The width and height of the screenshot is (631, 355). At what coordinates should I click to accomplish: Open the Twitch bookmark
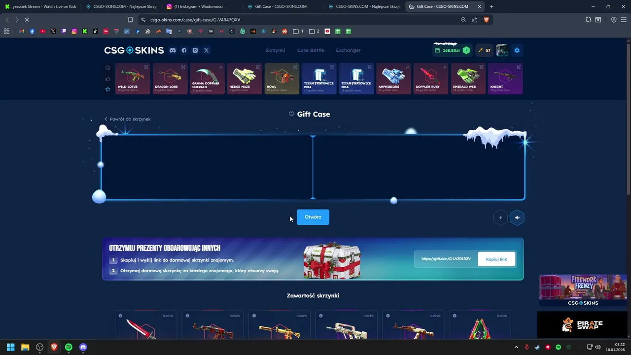pyautogui.click(x=64, y=31)
